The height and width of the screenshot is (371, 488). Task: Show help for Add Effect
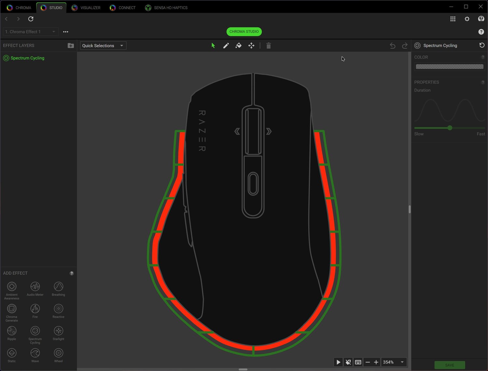[x=72, y=273]
